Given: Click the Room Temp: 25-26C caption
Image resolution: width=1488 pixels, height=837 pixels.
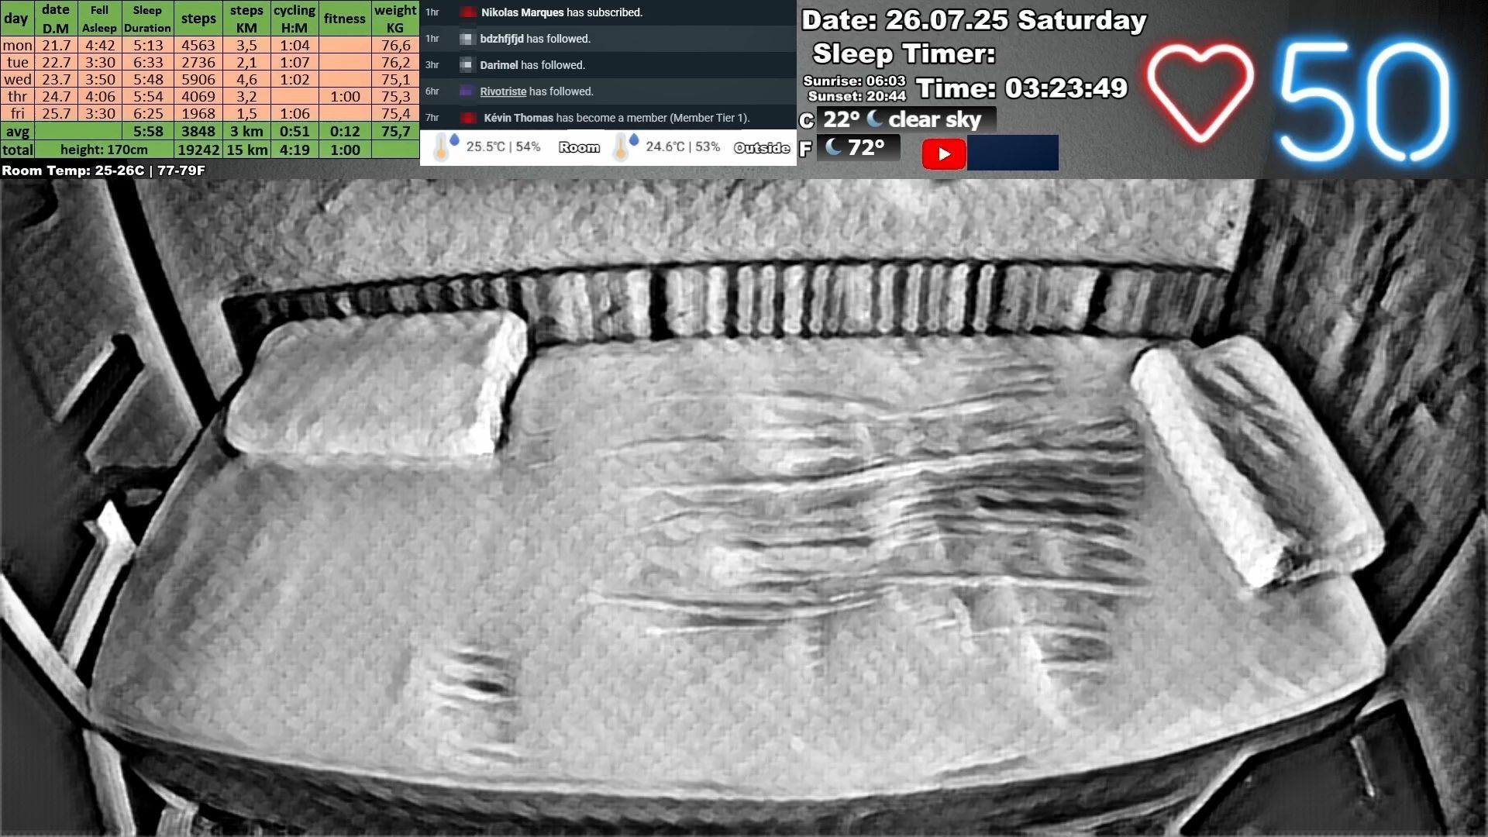Looking at the screenshot, I should click(x=103, y=170).
